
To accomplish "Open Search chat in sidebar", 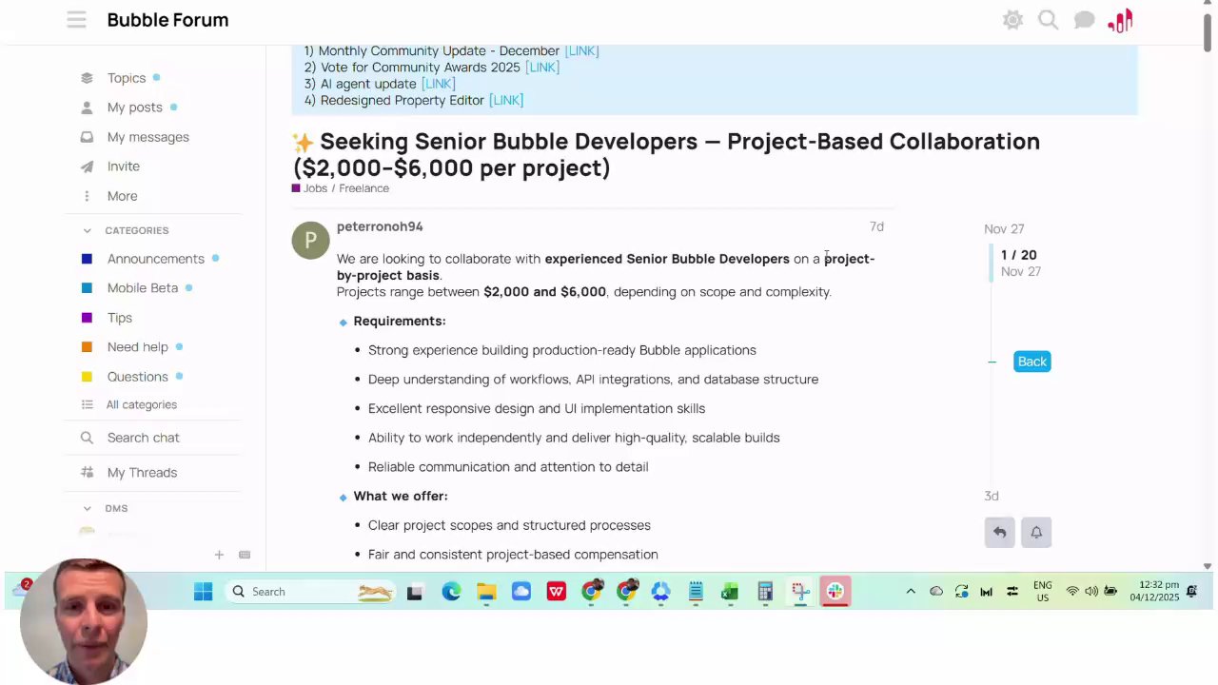I will point(143,438).
